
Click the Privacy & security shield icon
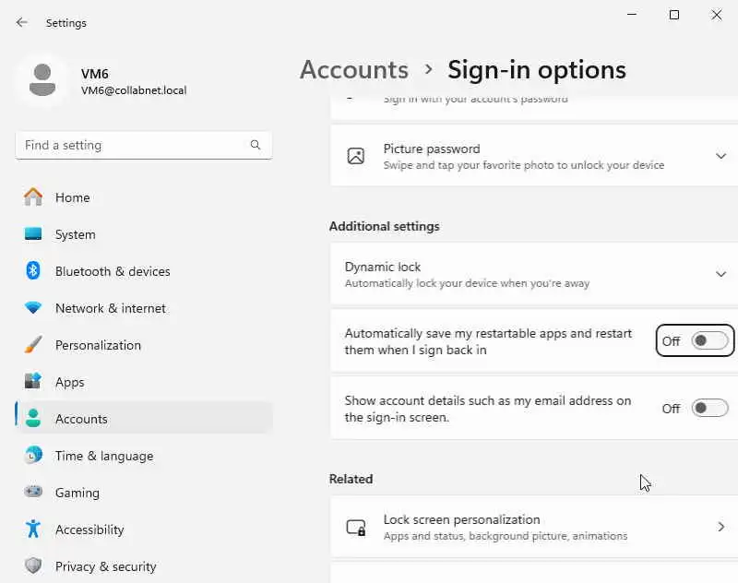(33, 566)
